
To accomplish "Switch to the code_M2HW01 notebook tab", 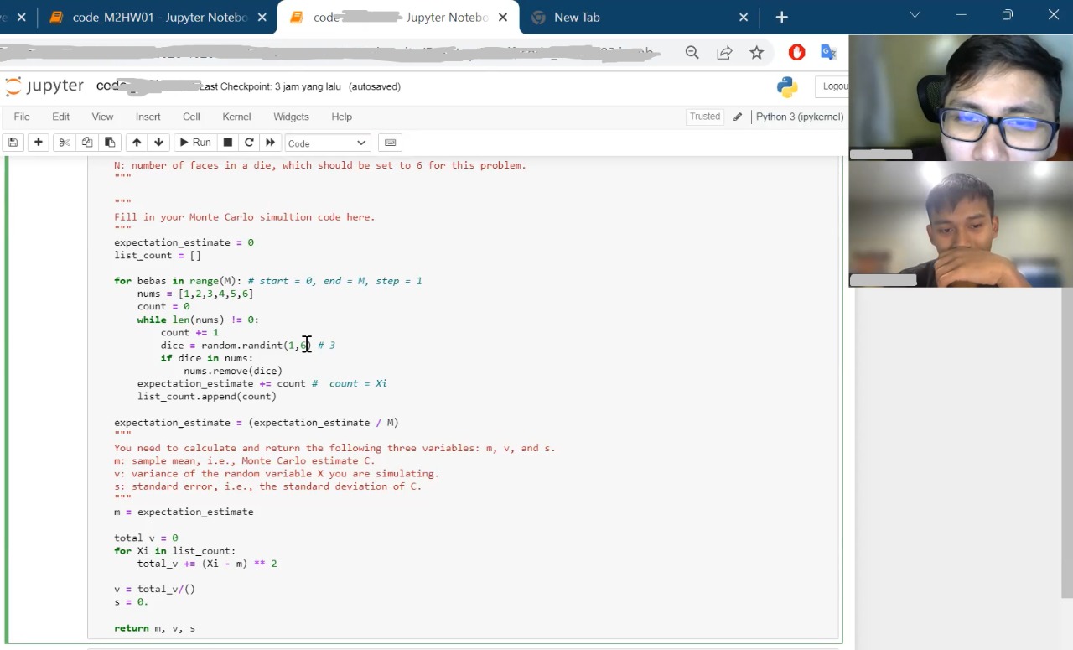I will (159, 18).
